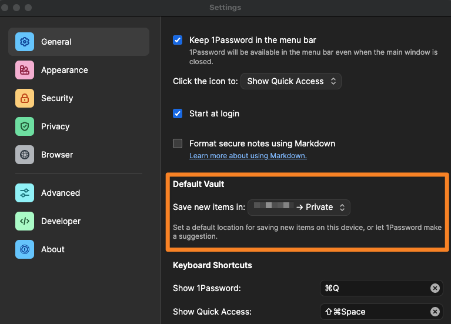Screen dimensions: 451x324
Task: Click the Appearance palette icon
Action: click(x=25, y=70)
